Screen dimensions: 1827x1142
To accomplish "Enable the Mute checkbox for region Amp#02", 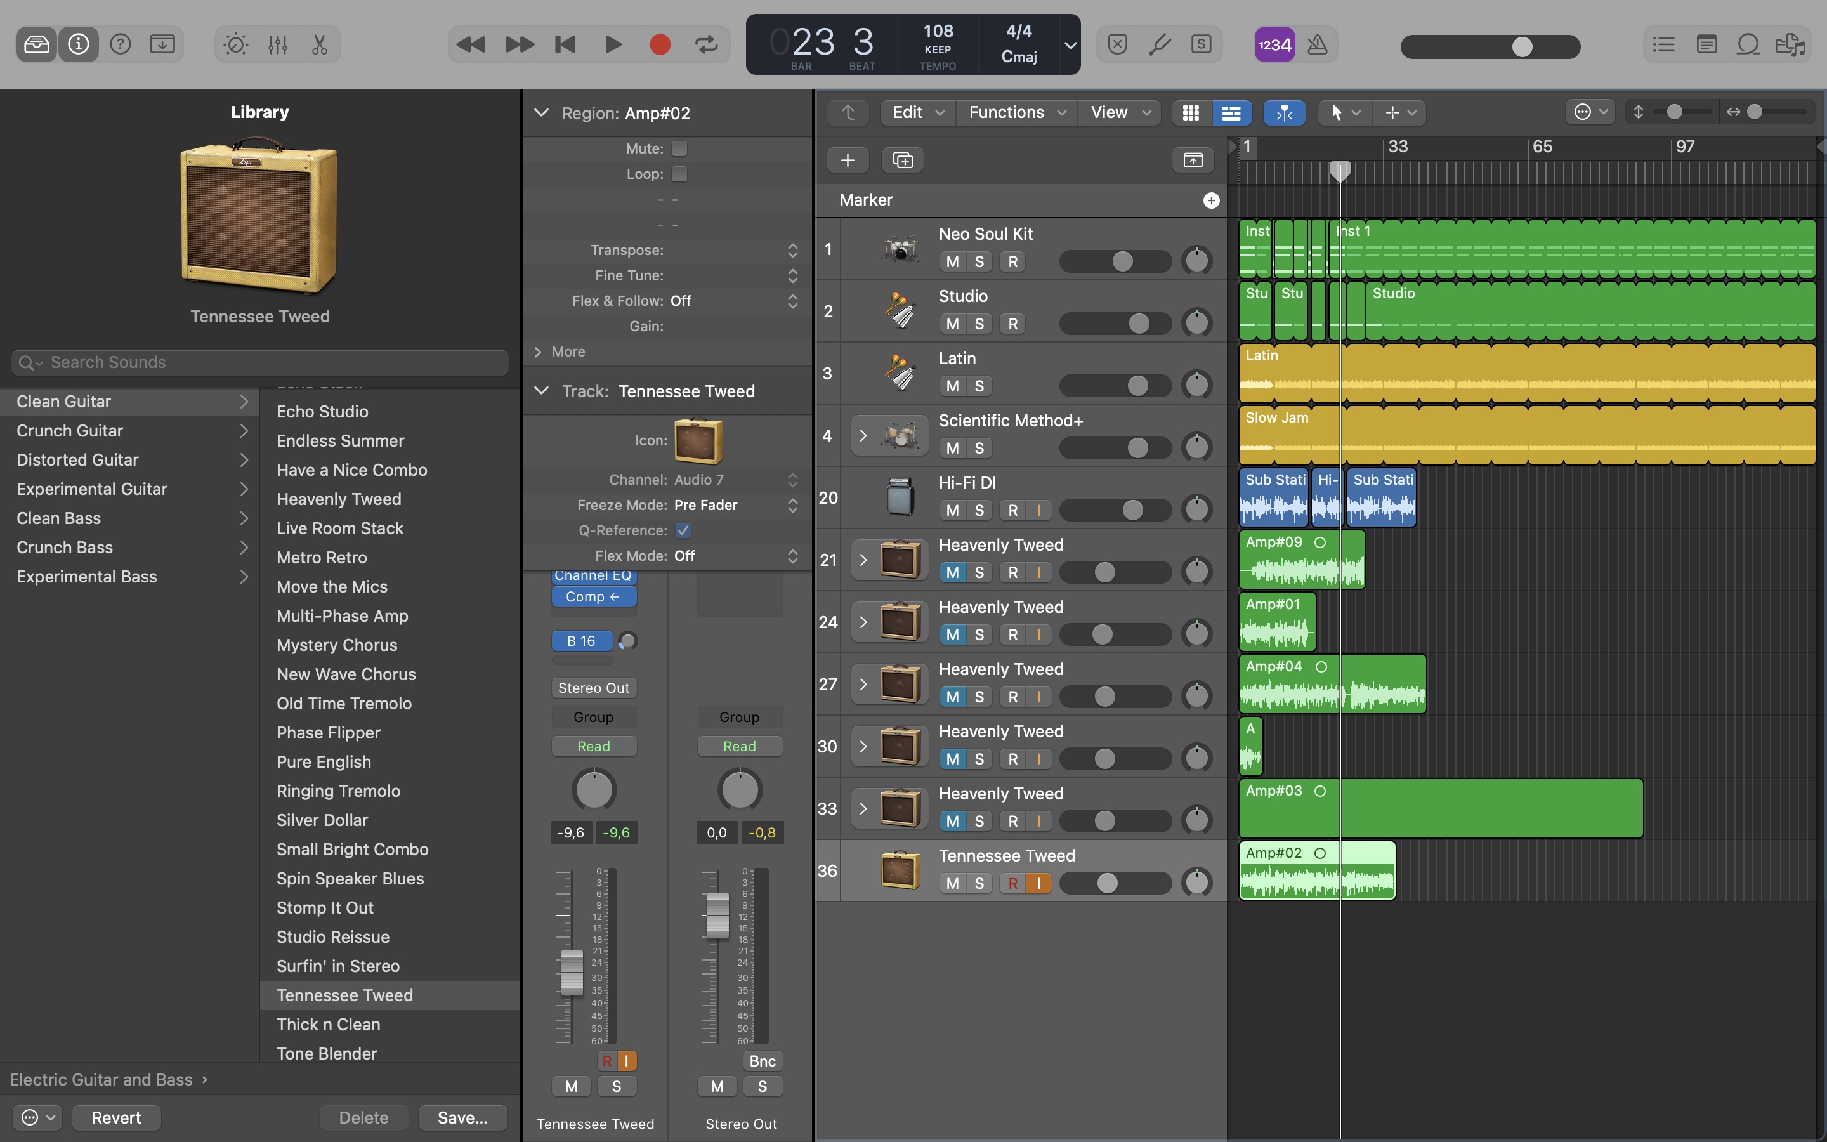I will point(679,149).
